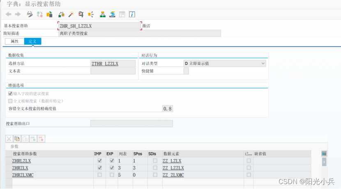Open parameter link ZHRLZLX
This screenshot has height=189, width=341.
(x=21, y=161)
